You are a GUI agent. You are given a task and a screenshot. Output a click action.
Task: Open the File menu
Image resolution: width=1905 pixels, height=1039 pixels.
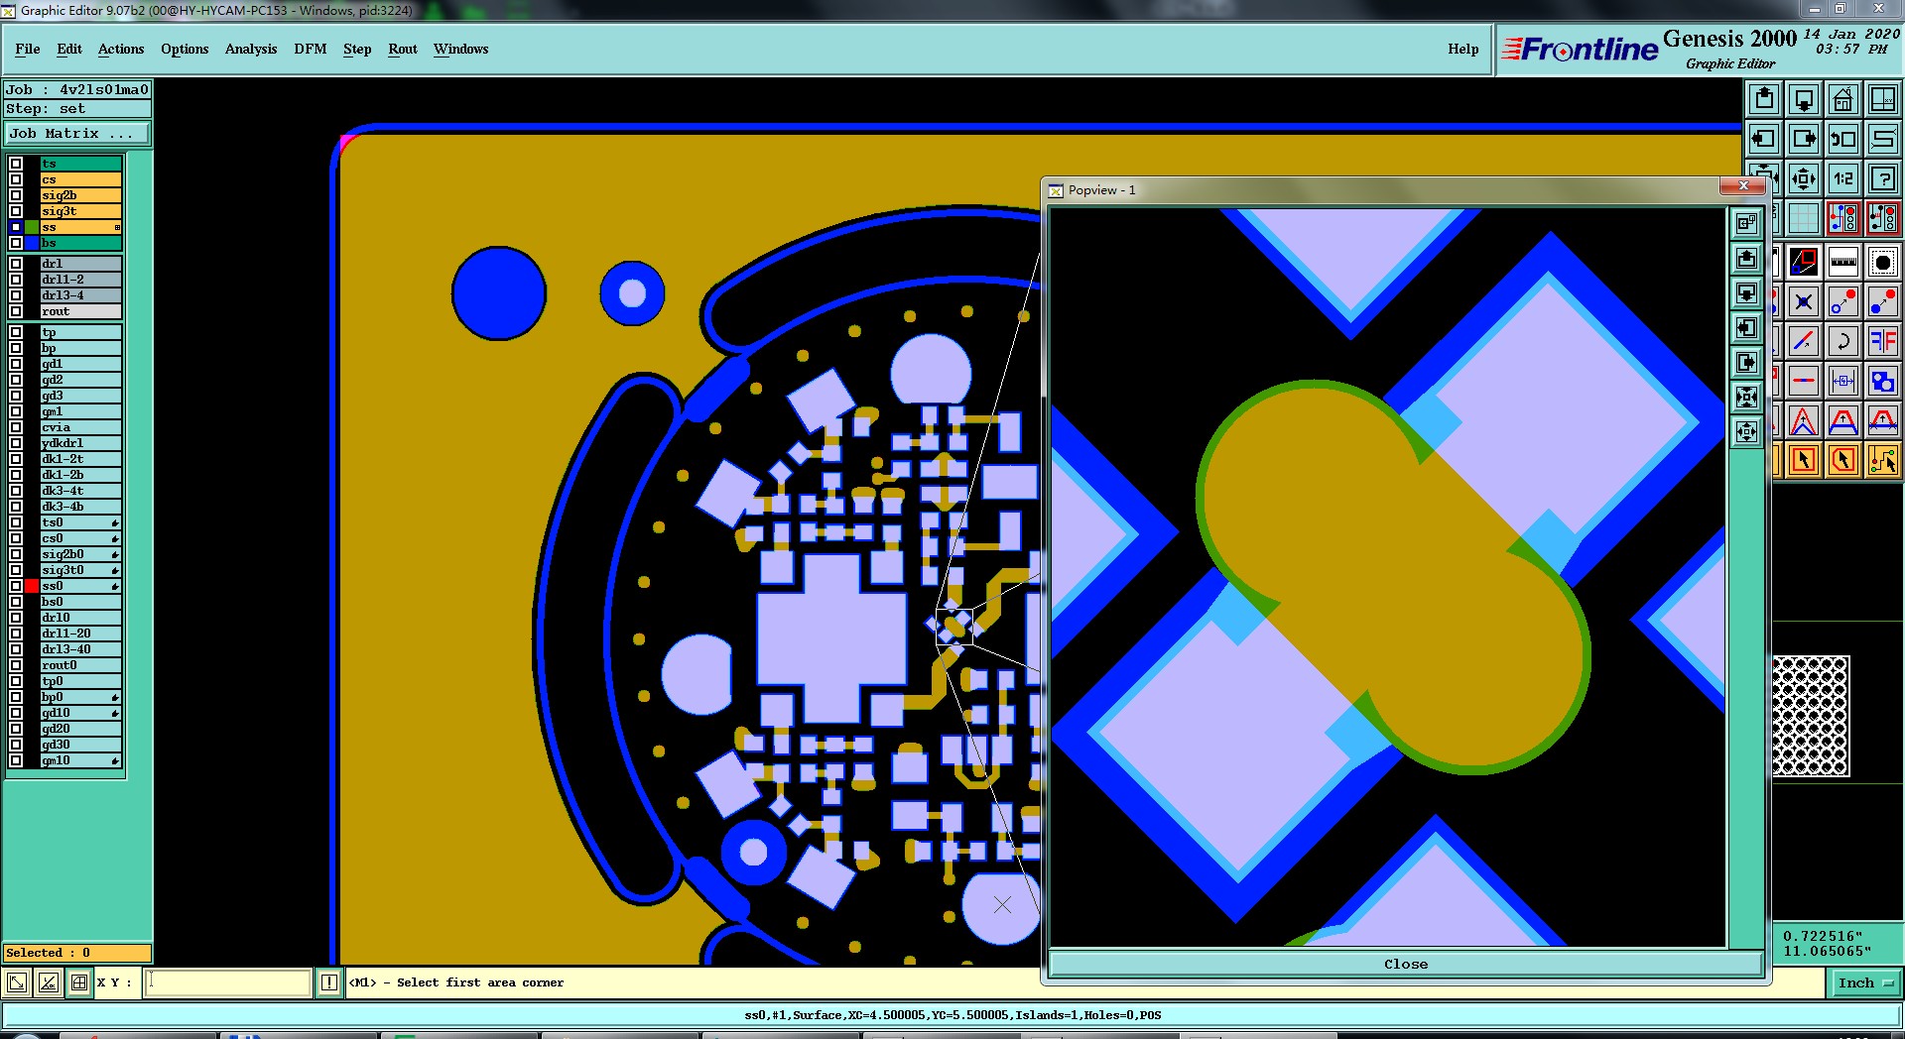28,49
